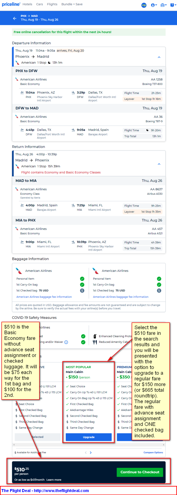Viewport: 177px width, 495px height.
Task: Open the help question mark menu
Action: pos(173,5)
